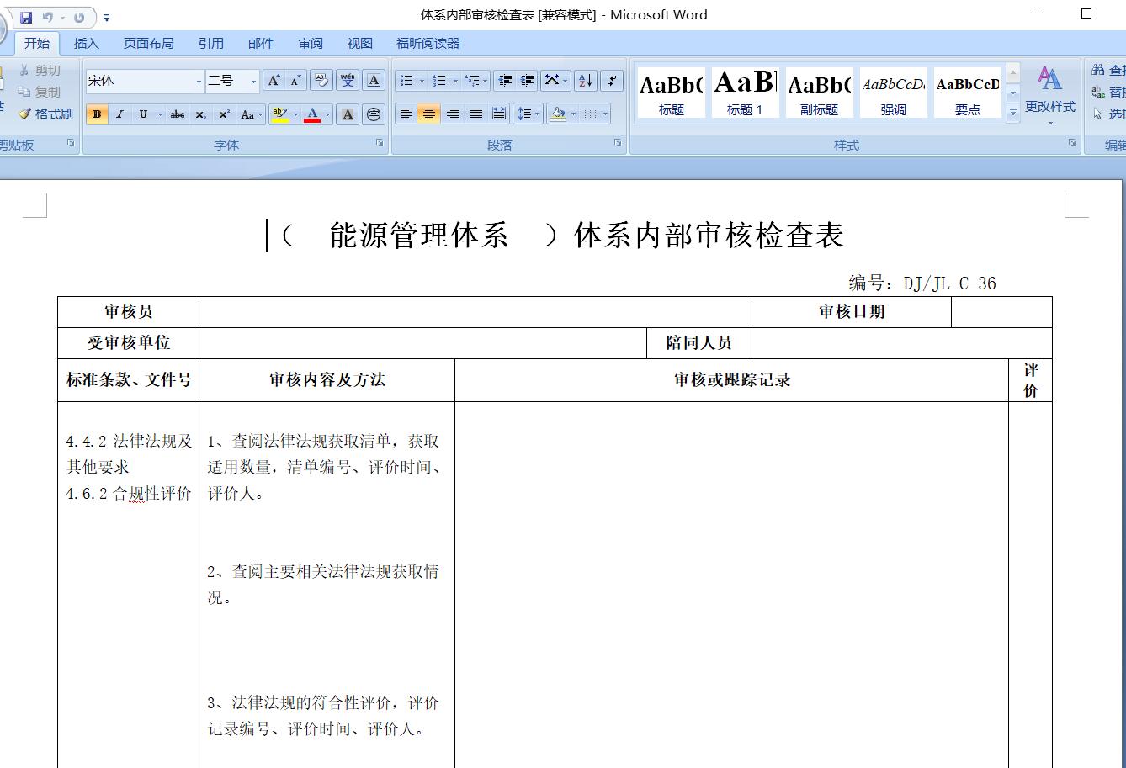Click the character shading icon

click(348, 114)
